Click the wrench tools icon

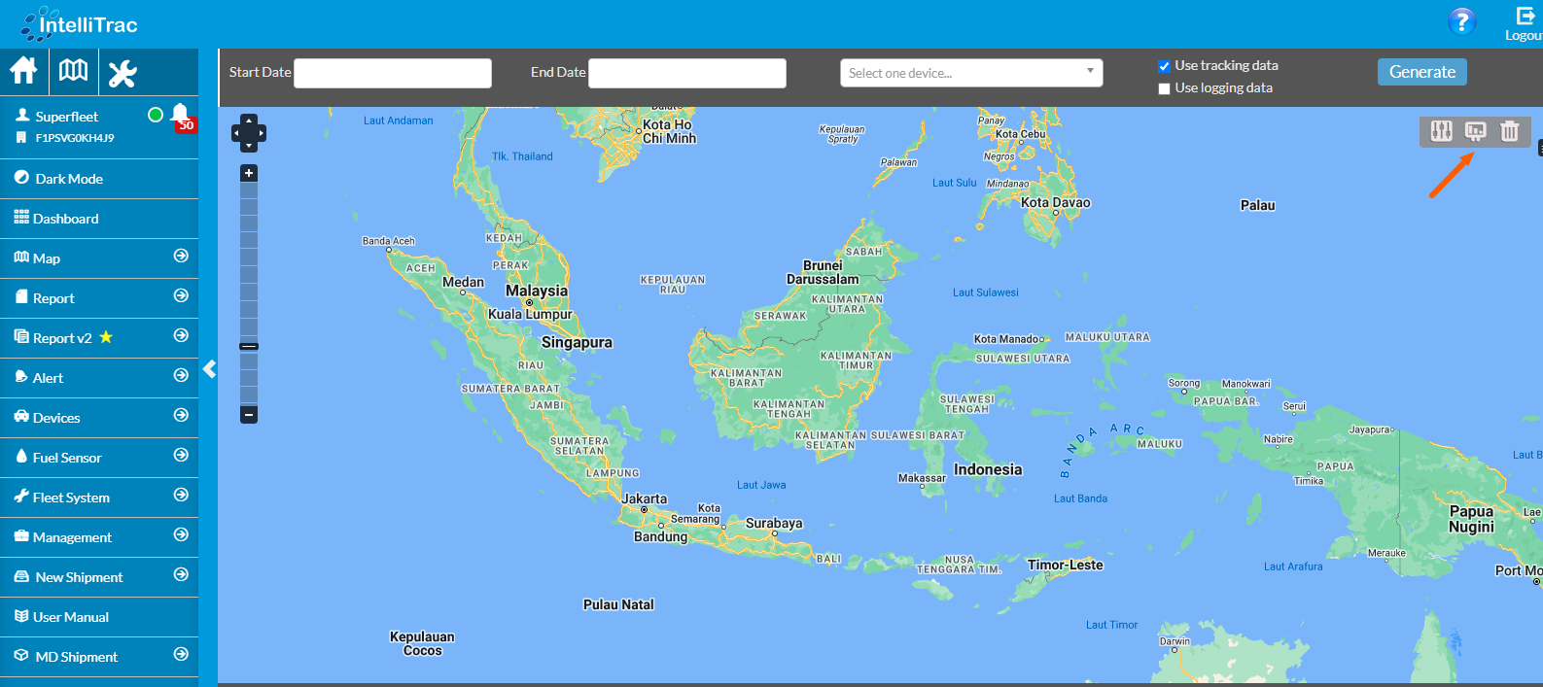pos(123,73)
